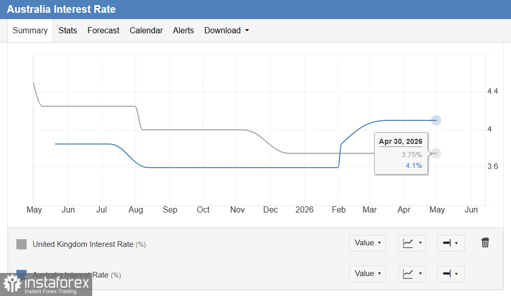Go to the Calendar tab
Screen dimensions: 511x296
(x=146, y=31)
